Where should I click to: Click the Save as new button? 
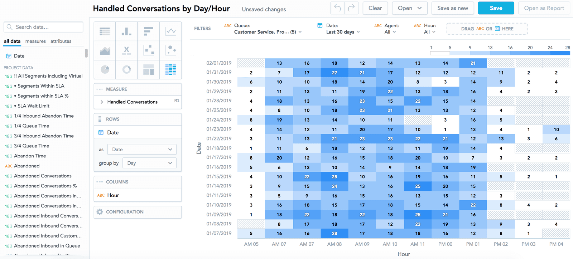click(452, 8)
